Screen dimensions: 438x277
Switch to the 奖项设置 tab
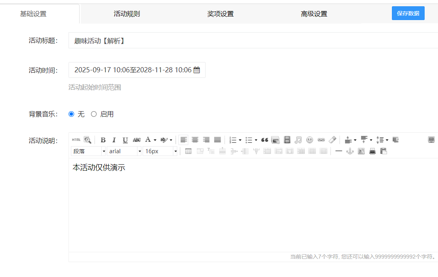pos(220,13)
